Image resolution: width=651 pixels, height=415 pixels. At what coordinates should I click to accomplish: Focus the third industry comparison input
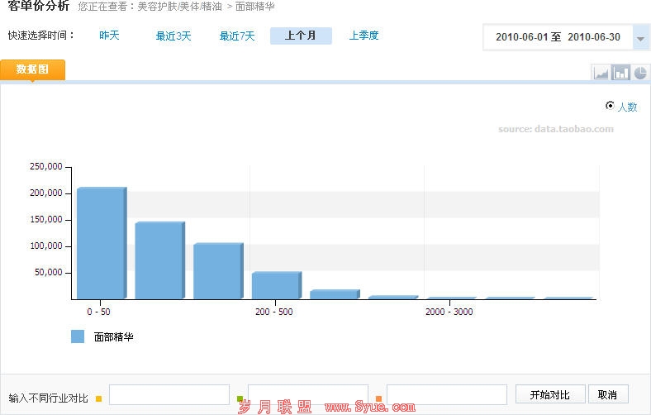(446, 395)
